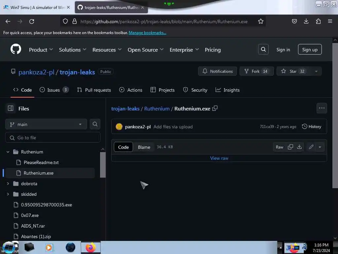Open the Firefox downloads panel

click(x=306, y=21)
